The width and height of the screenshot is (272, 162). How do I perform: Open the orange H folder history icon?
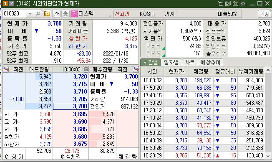(47, 14)
